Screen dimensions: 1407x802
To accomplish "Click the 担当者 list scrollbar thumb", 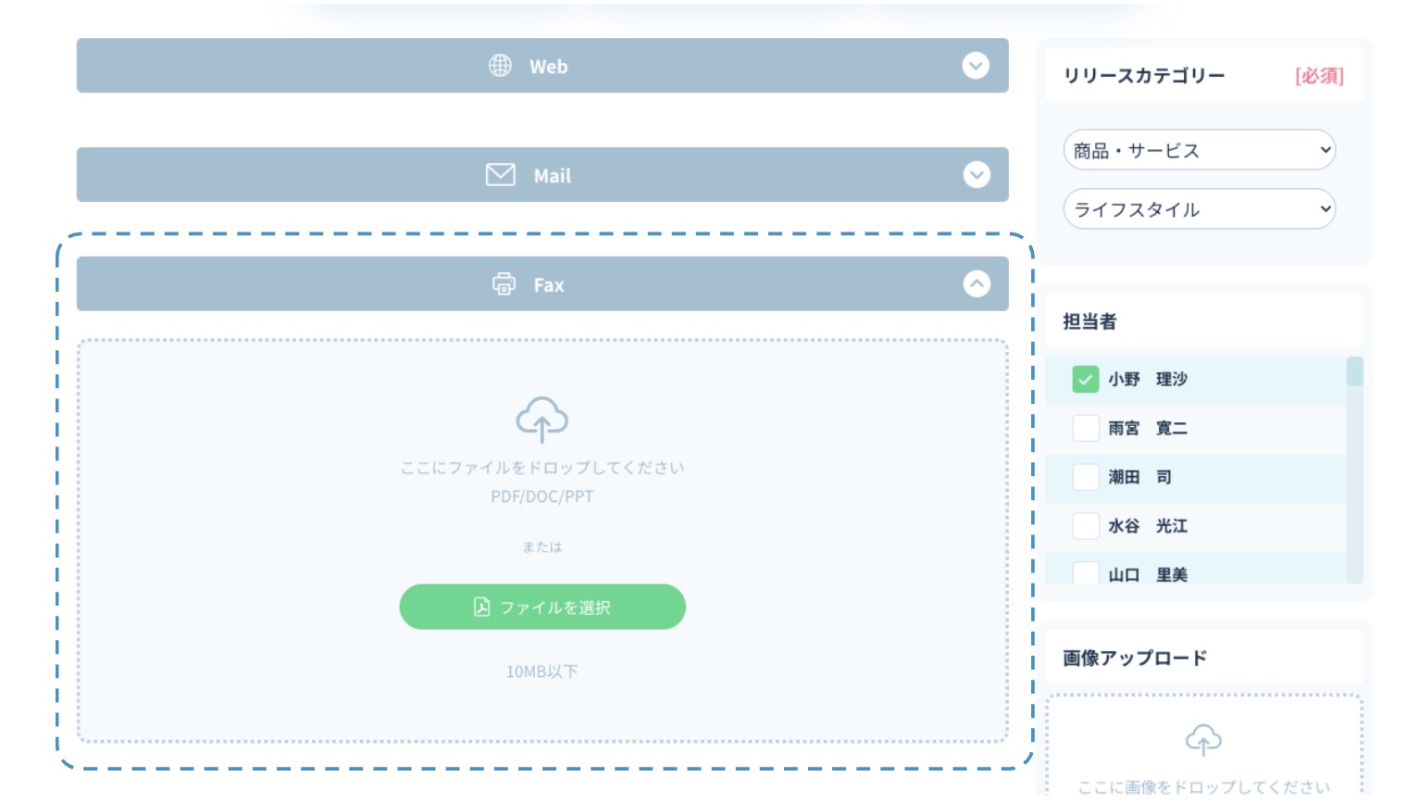I will click(1354, 372).
